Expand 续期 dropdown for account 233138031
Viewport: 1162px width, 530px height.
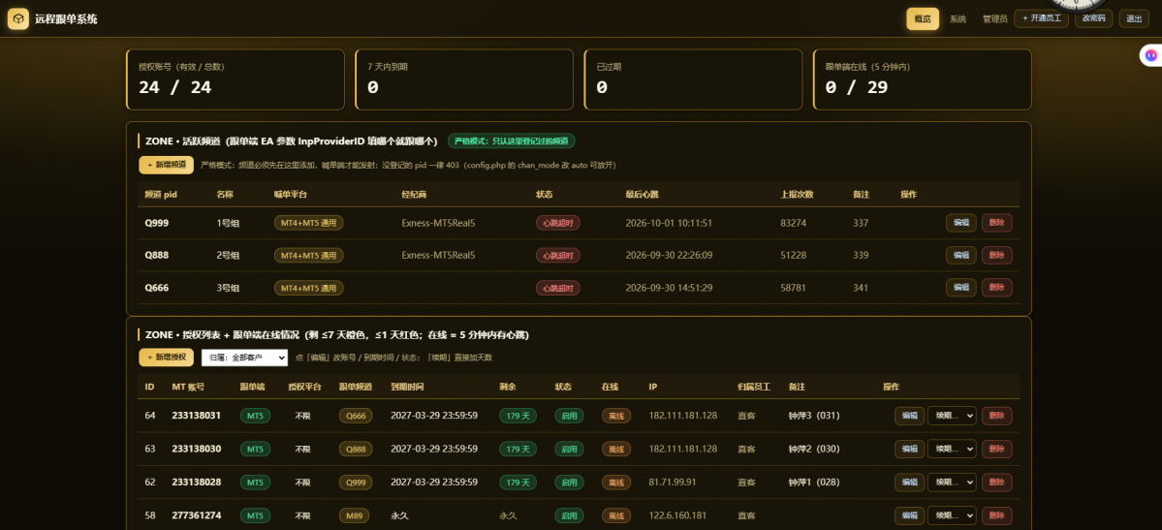(952, 416)
